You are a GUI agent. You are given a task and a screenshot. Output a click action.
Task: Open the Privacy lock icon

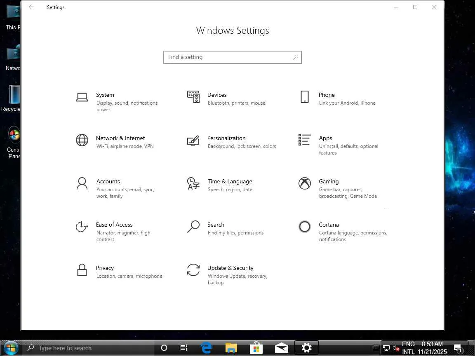pyautogui.click(x=82, y=270)
